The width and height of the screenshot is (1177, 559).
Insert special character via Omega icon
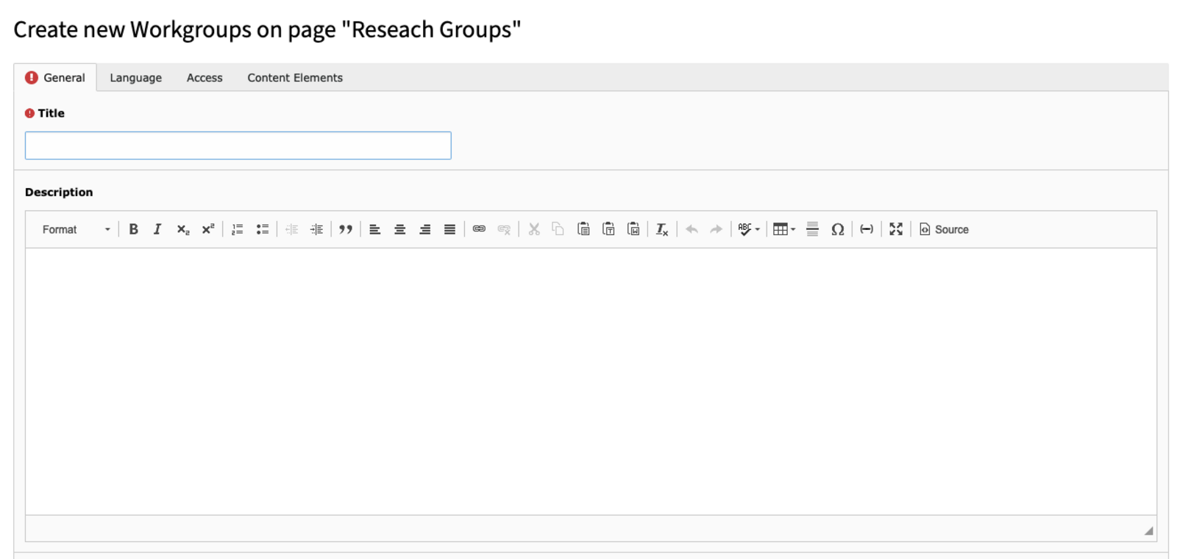(837, 229)
